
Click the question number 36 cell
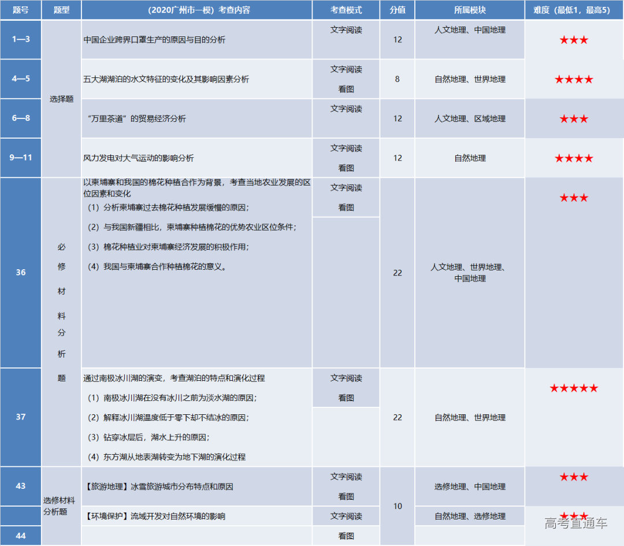click(x=20, y=273)
